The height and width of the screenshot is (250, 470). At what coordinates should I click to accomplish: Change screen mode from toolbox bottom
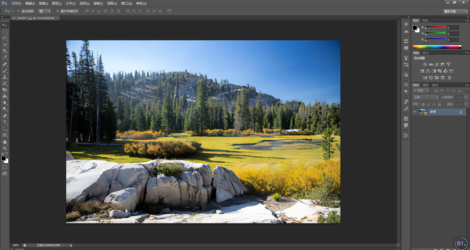point(5,173)
